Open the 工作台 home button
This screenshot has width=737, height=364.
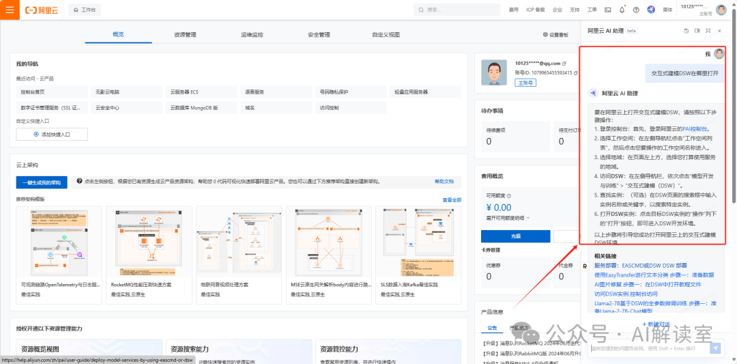coord(85,10)
